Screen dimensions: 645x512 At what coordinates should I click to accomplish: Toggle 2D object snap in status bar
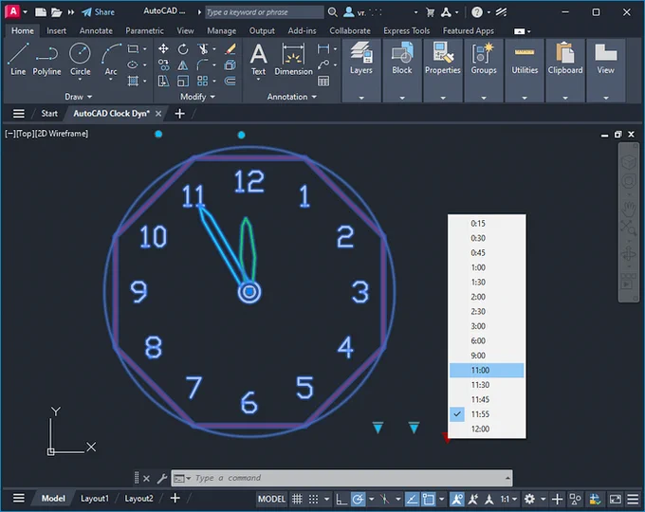coord(428,500)
